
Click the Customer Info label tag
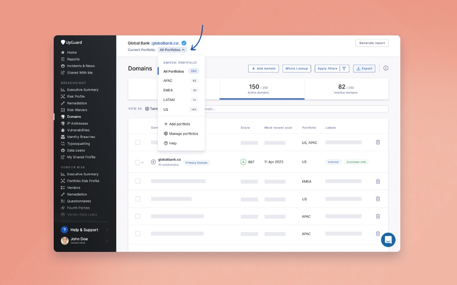(x=356, y=162)
